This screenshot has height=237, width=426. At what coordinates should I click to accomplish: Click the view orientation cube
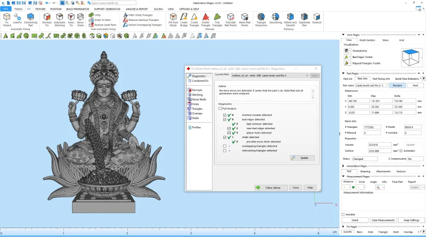point(411,58)
